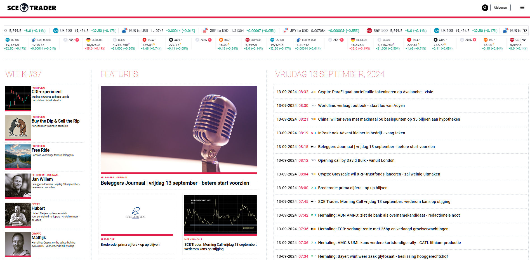Click the red down arrow in the InPost row
The width and height of the screenshot is (530, 260).
(x=312, y=133)
